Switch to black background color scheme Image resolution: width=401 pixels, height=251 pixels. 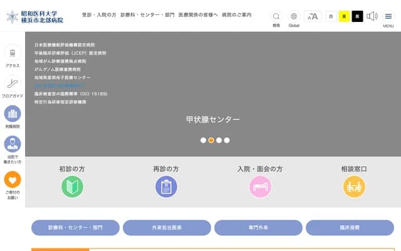coord(357,16)
